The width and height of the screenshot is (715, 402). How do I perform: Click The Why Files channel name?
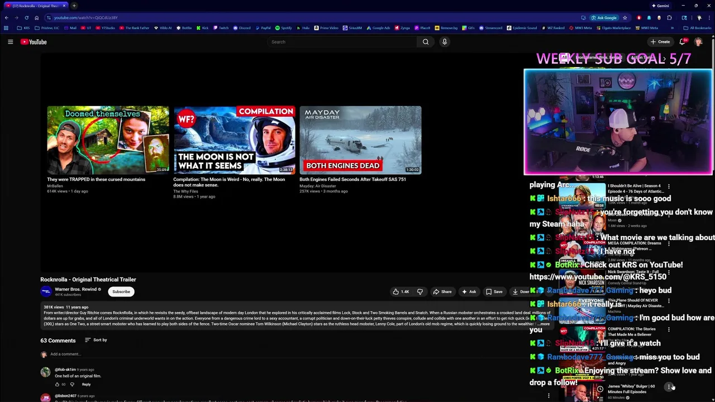(185, 192)
